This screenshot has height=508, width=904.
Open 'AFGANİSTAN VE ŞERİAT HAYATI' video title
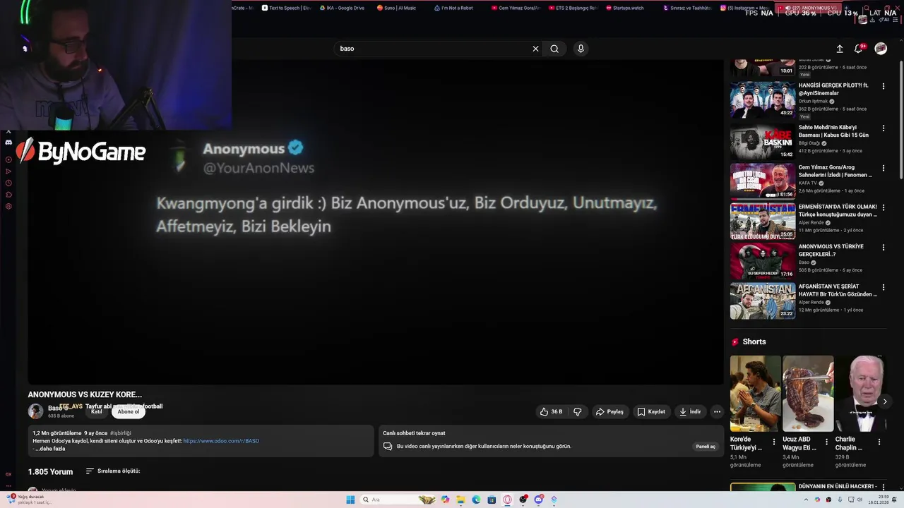[838, 290]
